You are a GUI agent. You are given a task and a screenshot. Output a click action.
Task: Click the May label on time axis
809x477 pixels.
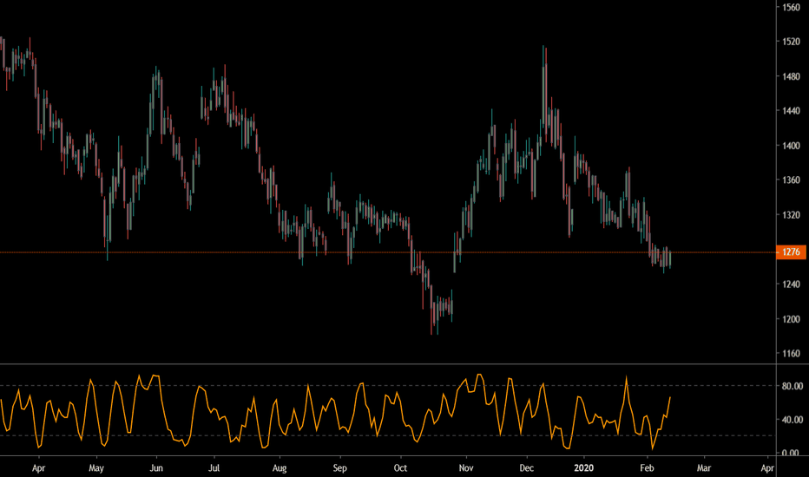pos(96,468)
